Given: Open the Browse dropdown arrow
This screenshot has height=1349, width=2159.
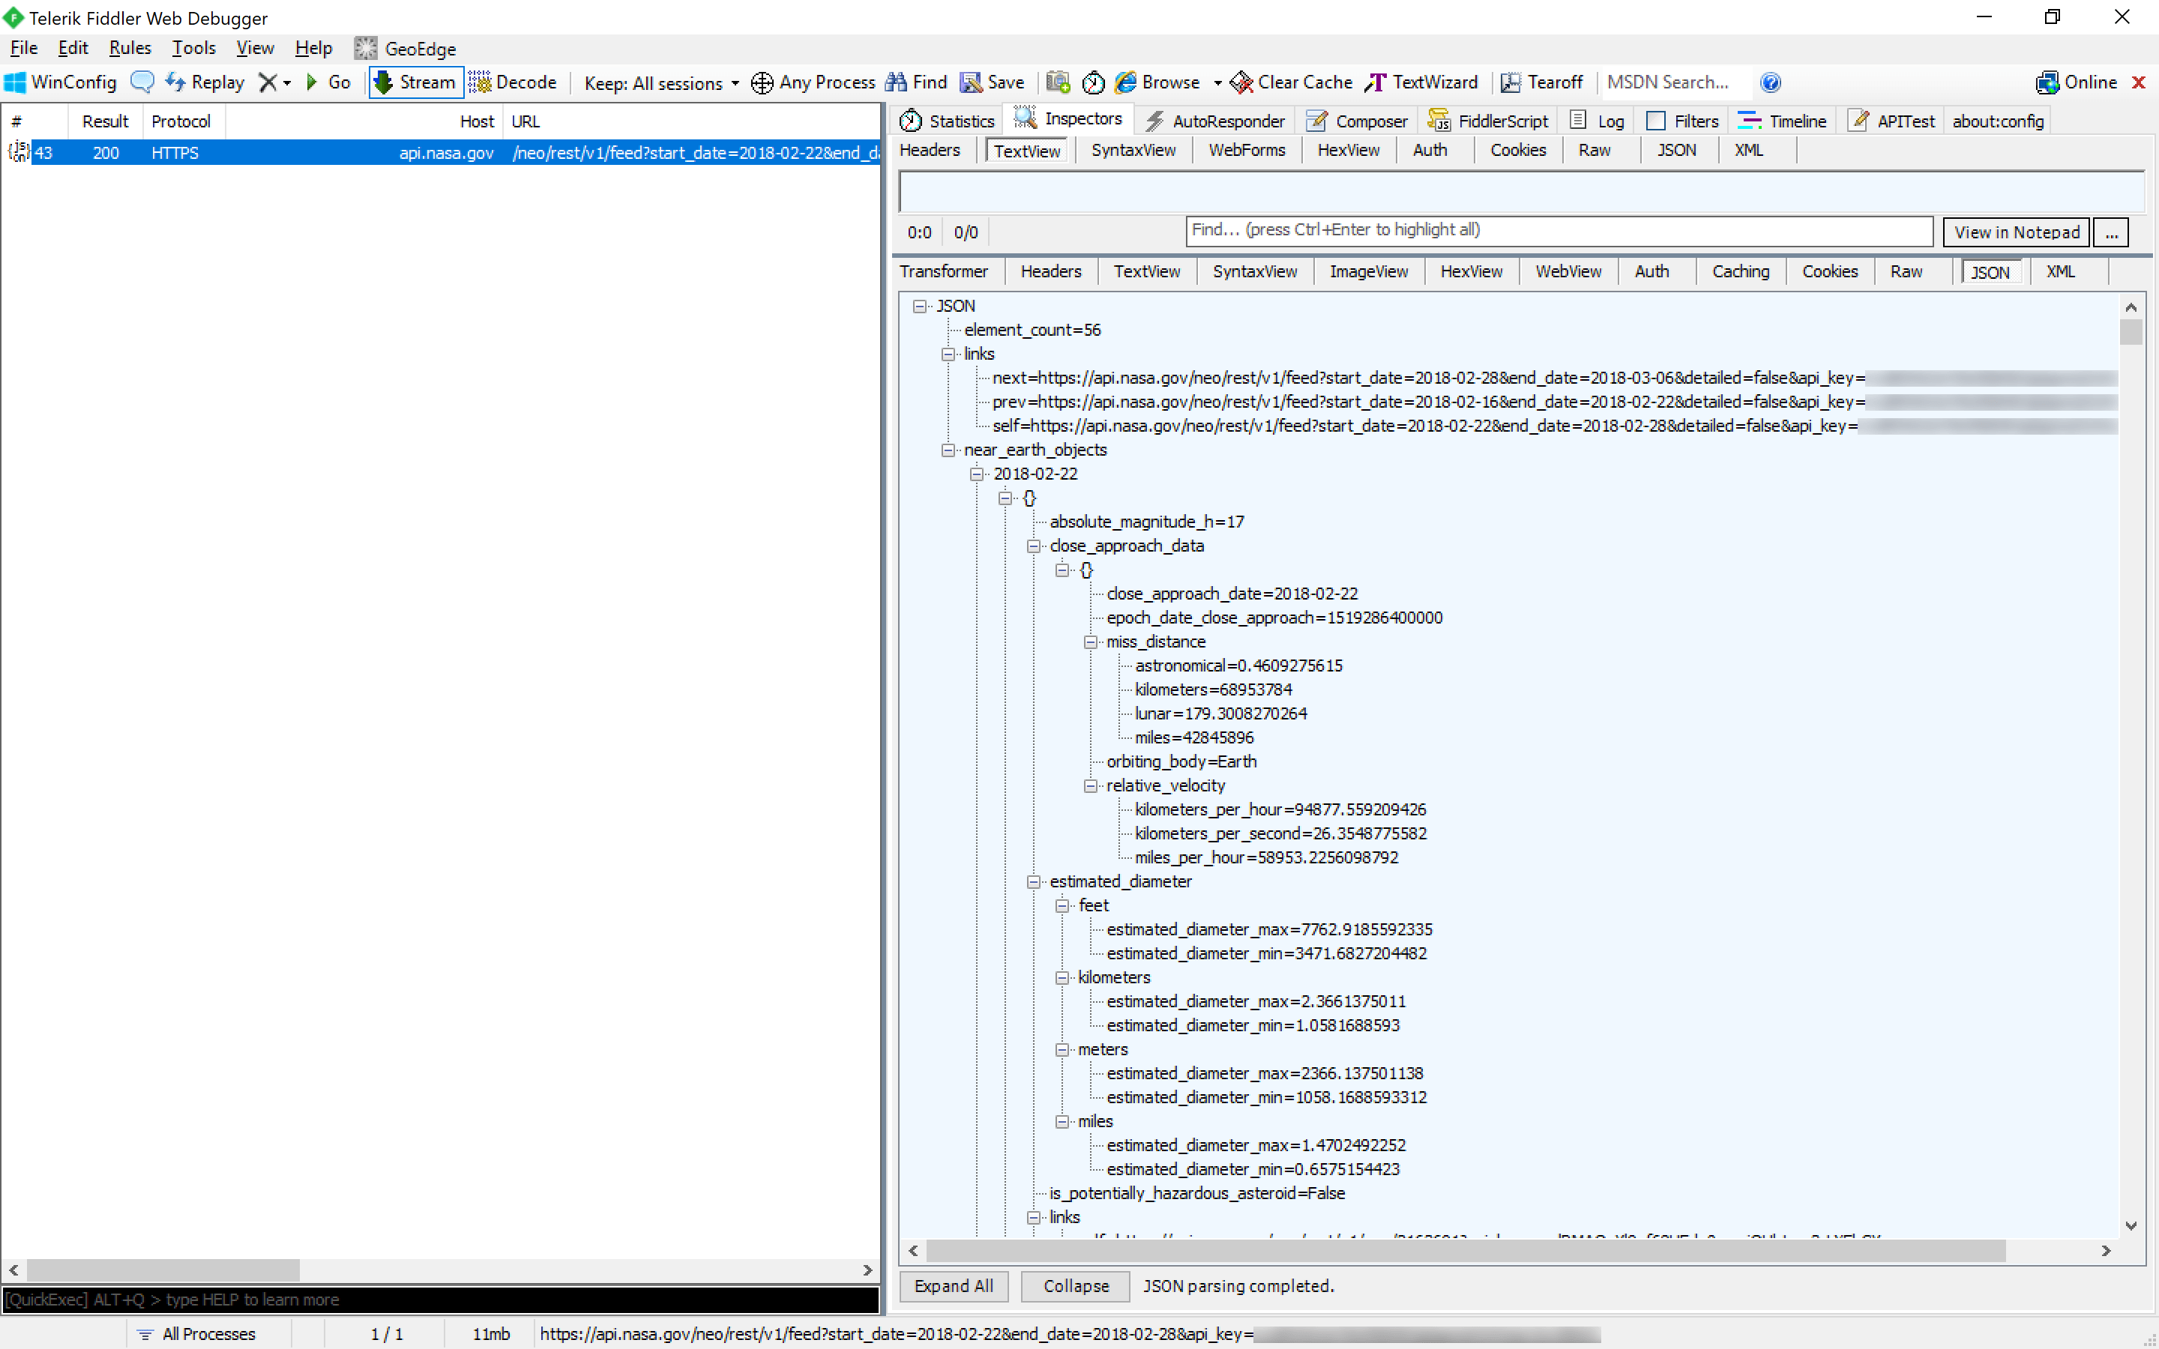Looking at the screenshot, I should click(1217, 83).
